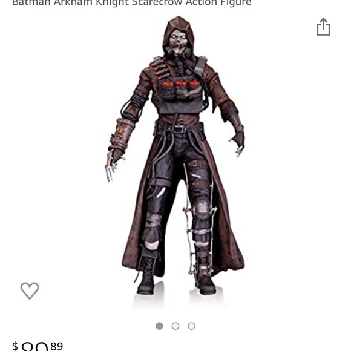The width and height of the screenshot is (351, 351).
Task: Jump to the third image dot
Action: coord(192,326)
